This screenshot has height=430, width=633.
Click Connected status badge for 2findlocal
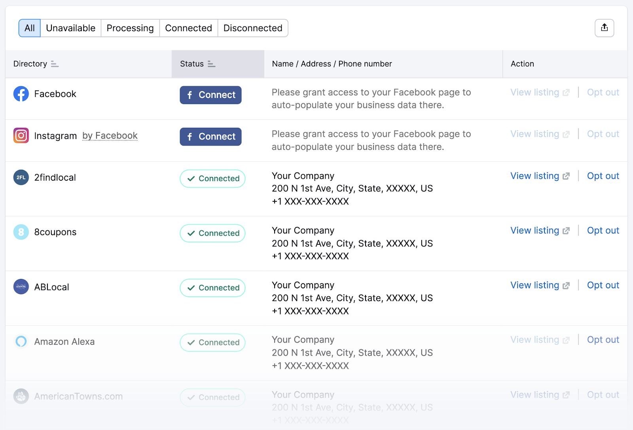[212, 179]
